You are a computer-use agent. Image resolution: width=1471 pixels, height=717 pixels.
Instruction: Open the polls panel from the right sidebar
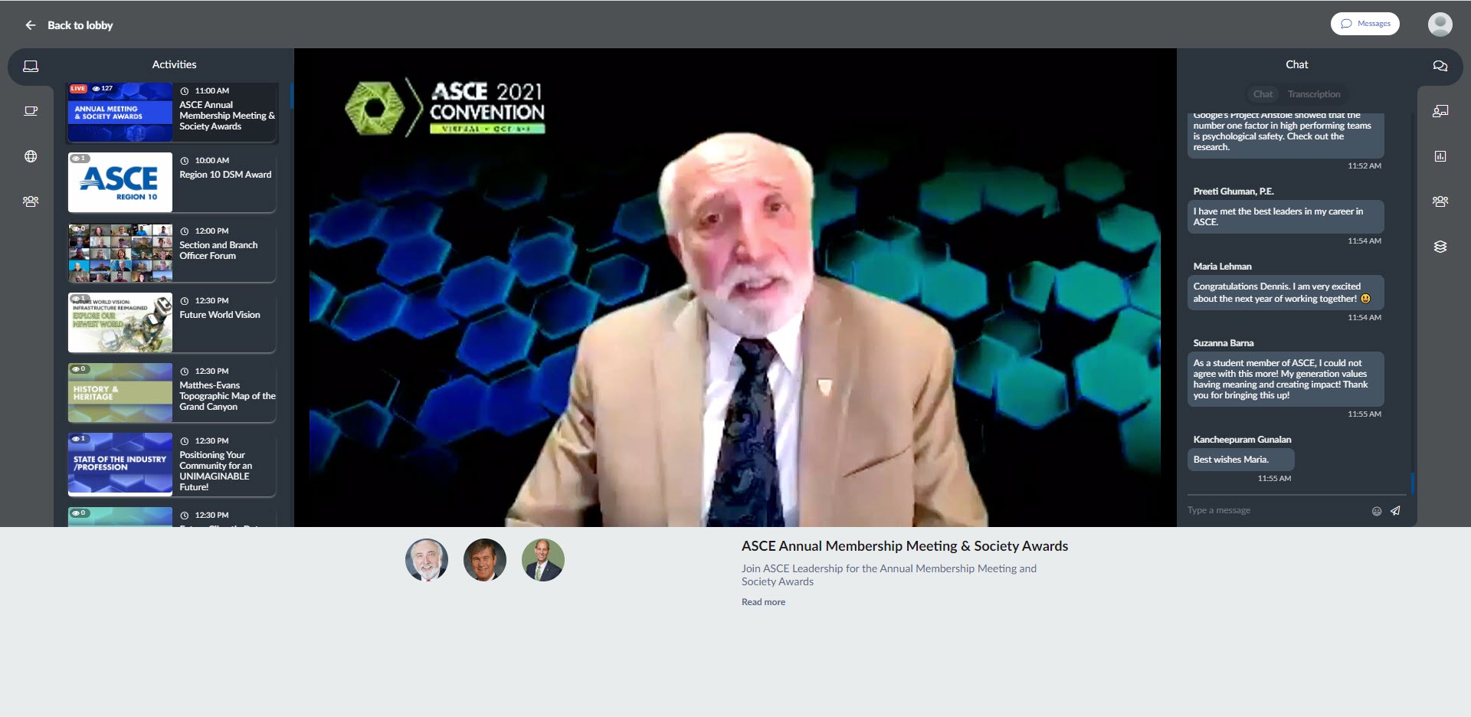[x=1441, y=157]
